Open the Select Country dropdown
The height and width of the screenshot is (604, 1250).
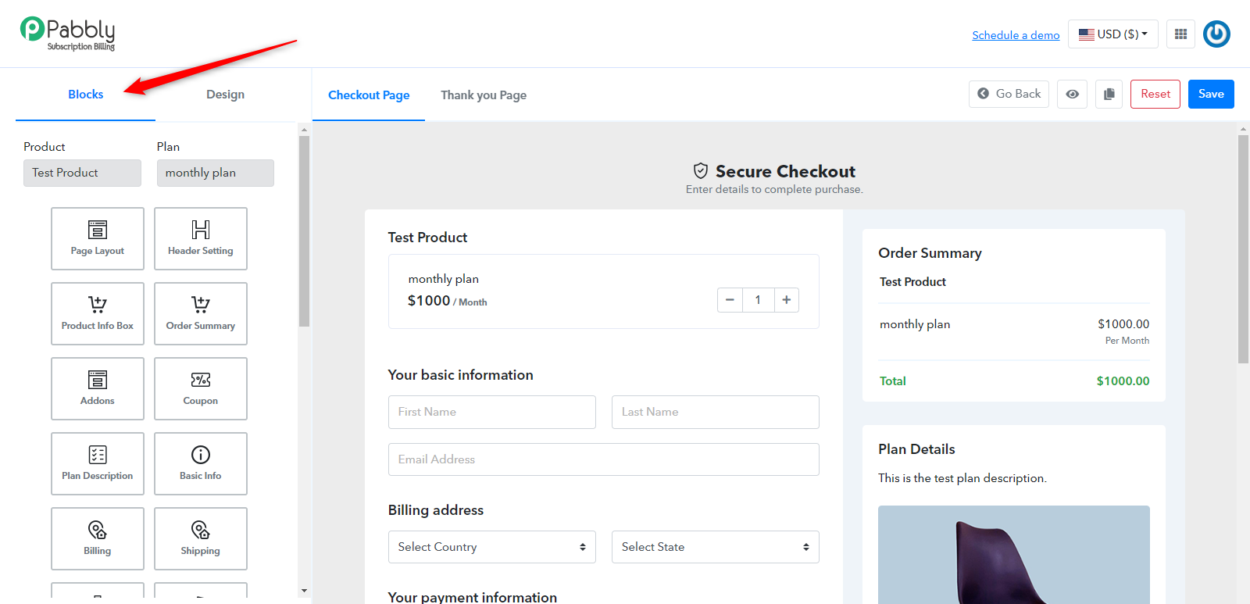492,547
